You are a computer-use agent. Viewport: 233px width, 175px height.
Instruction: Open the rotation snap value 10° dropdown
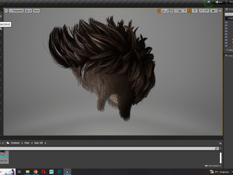[x=195, y=11]
